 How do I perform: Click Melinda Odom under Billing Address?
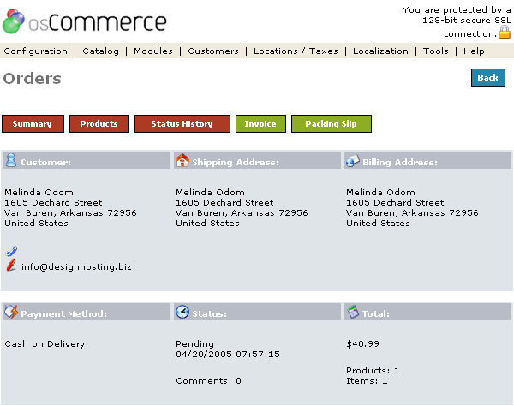(380, 193)
